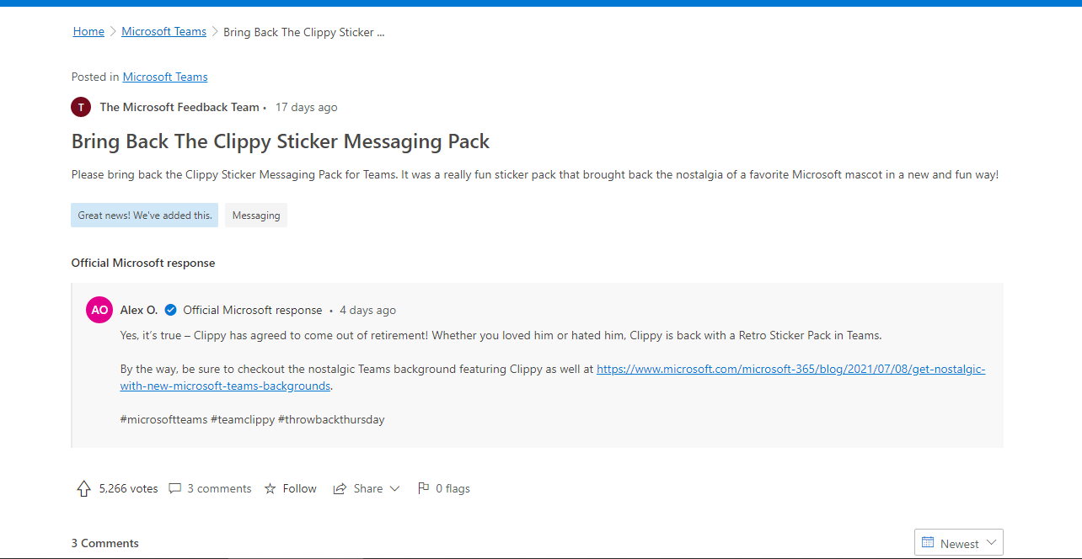1082x559 pixels.
Task: Open the Newest sort dropdown
Action: (959, 543)
